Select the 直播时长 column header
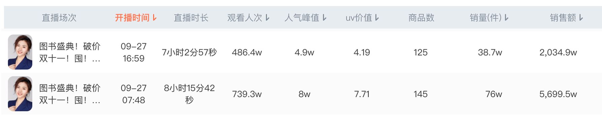The image size is (602, 122). (191, 18)
